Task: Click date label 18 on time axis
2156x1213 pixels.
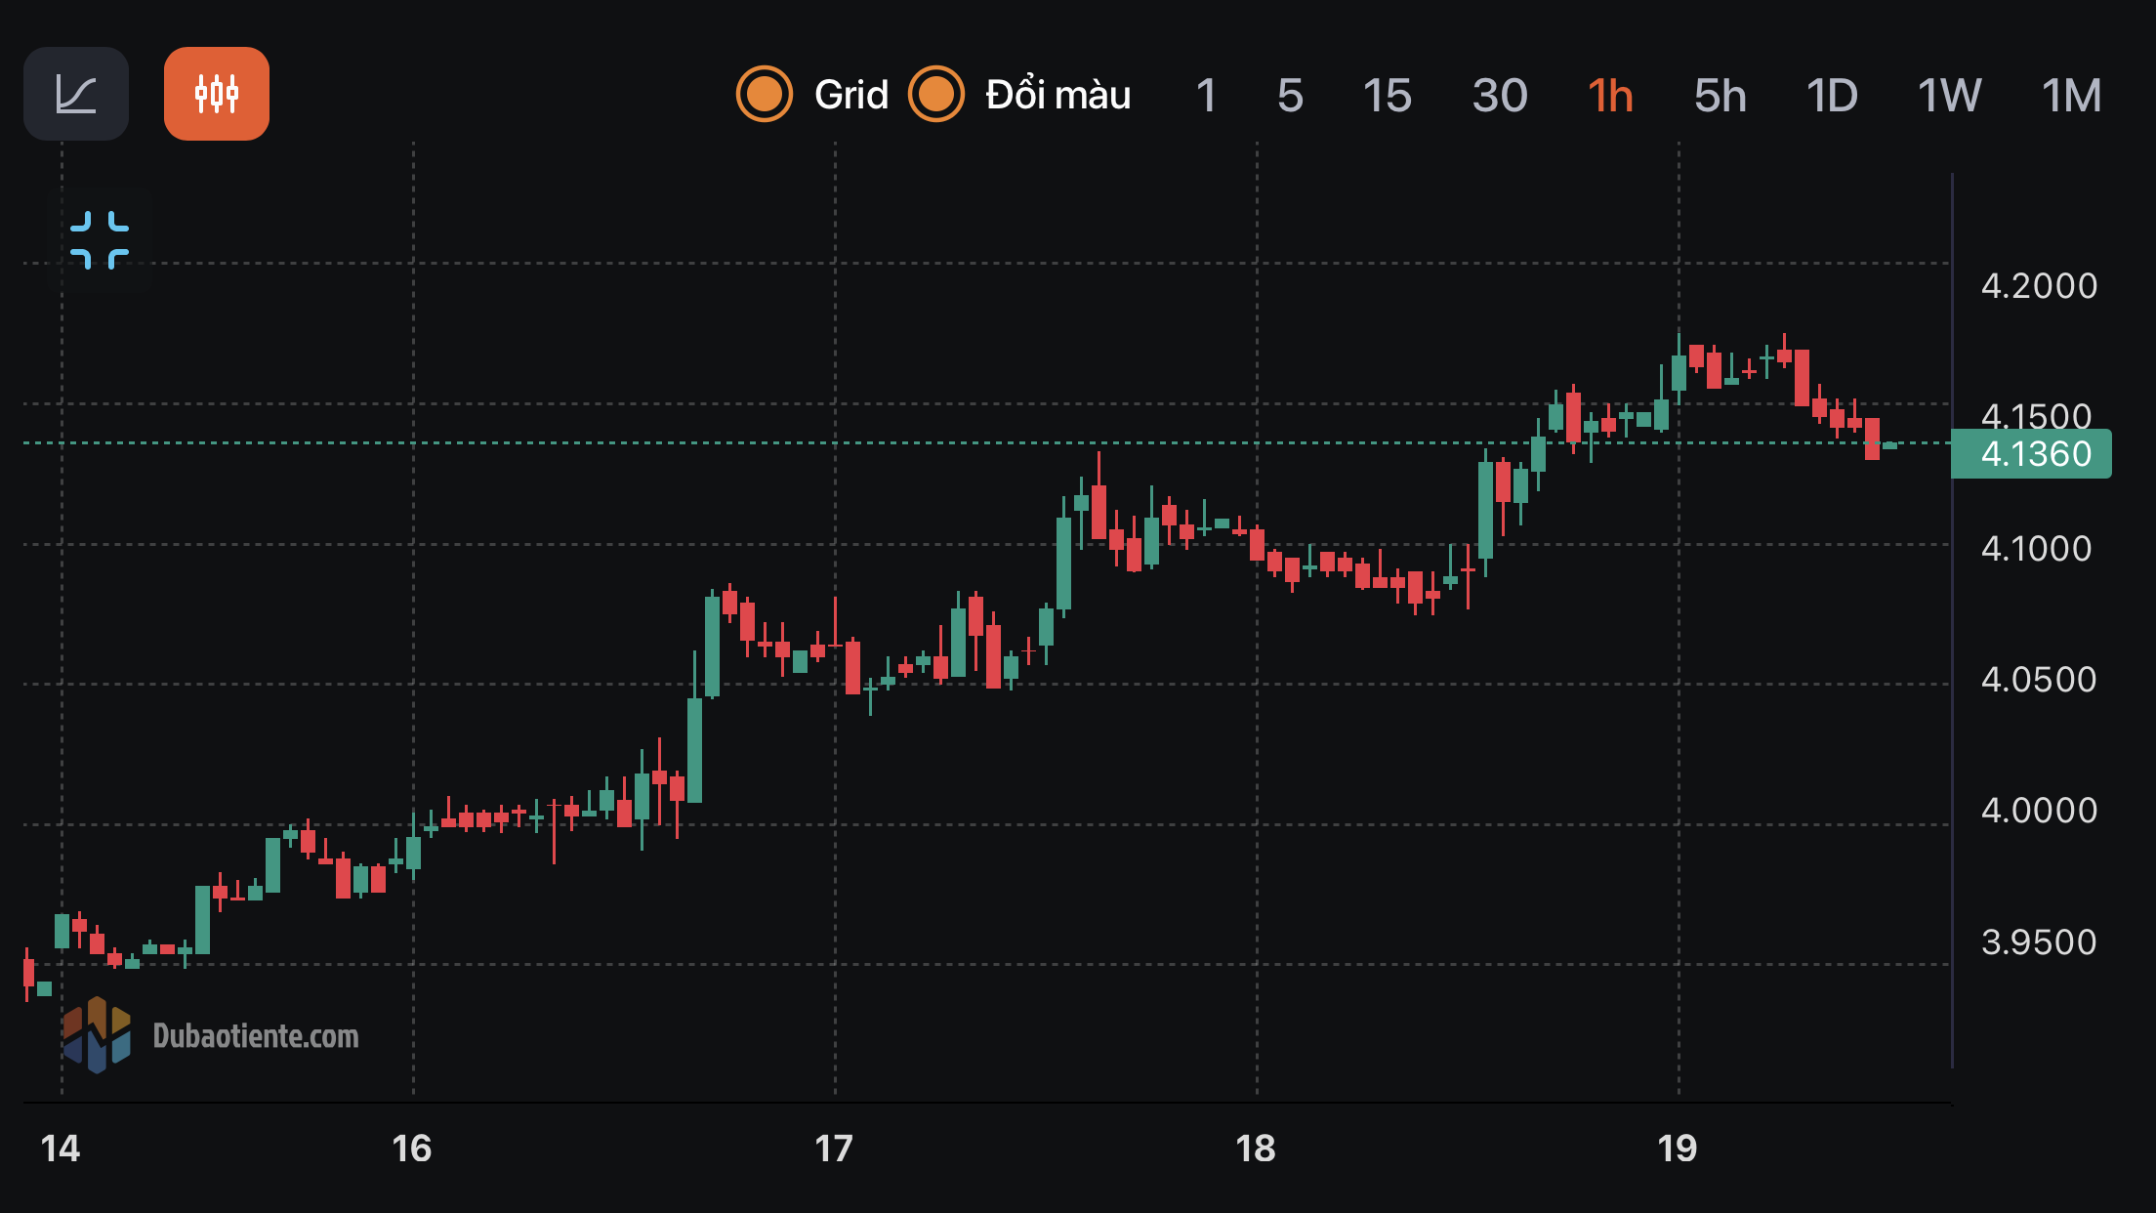Action: pos(1255,1149)
